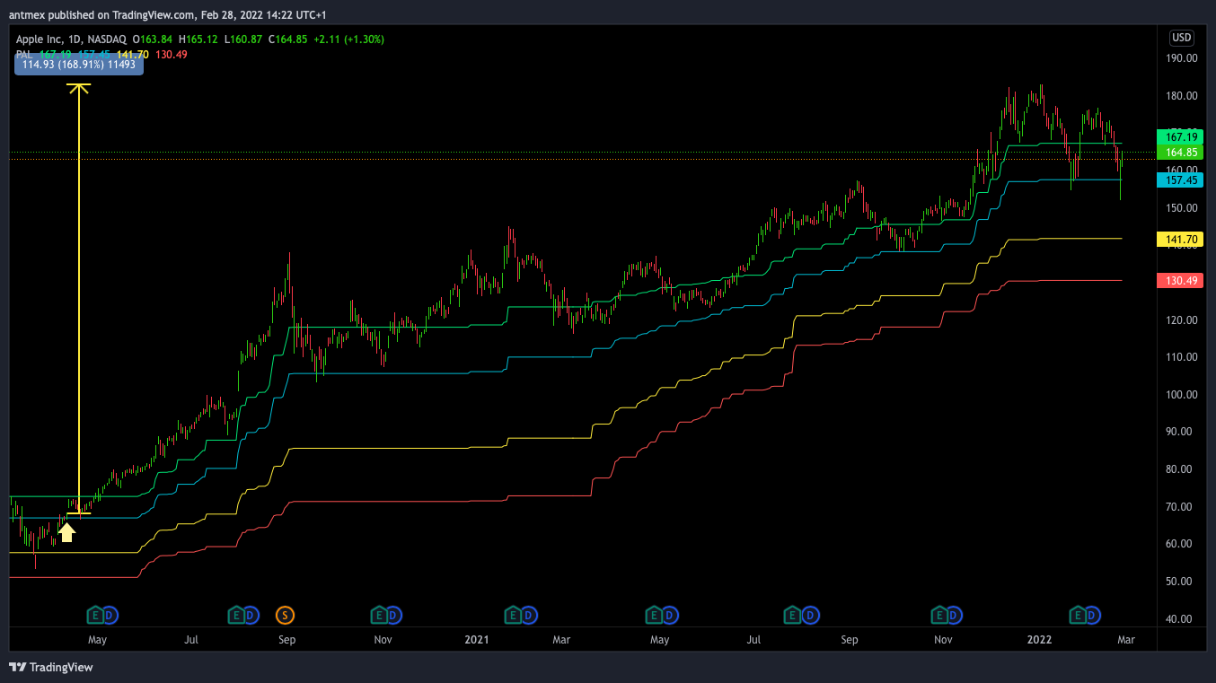Click the red 130.49 price axis label

pos(1181,281)
